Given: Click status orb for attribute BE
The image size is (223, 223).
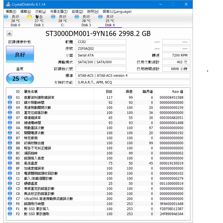Looking at the screenshot, I should click(10, 163).
